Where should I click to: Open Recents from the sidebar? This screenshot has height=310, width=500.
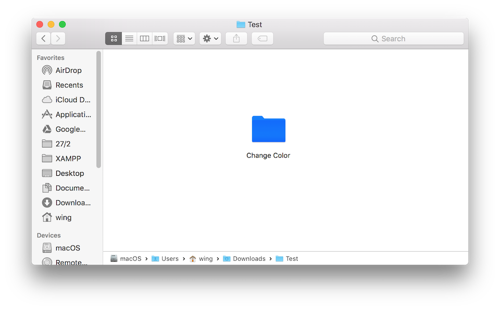tap(68, 85)
